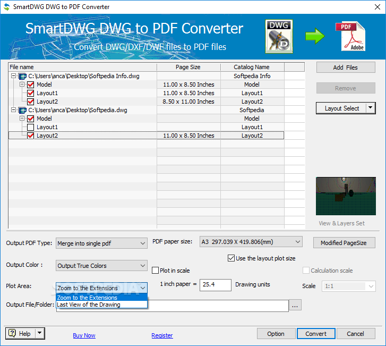Click the Softpedia catalog name cell
The width and height of the screenshot is (386, 346).
tap(252, 110)
